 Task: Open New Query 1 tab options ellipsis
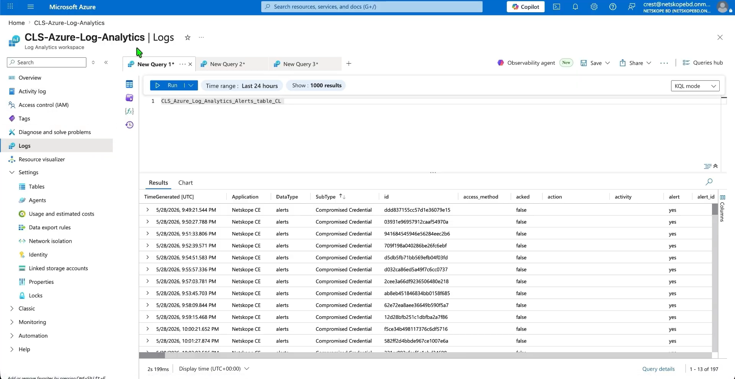click(182, 64)
